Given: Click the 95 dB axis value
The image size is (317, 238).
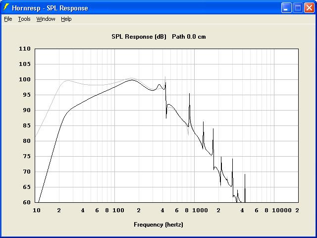Looking at the screenshot, I should (27, 95).
